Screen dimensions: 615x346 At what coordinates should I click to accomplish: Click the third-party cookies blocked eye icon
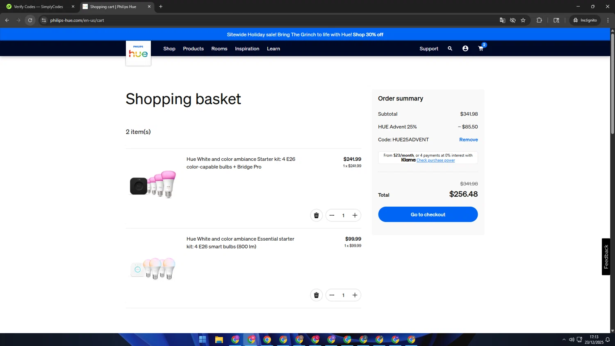[513, 20]
